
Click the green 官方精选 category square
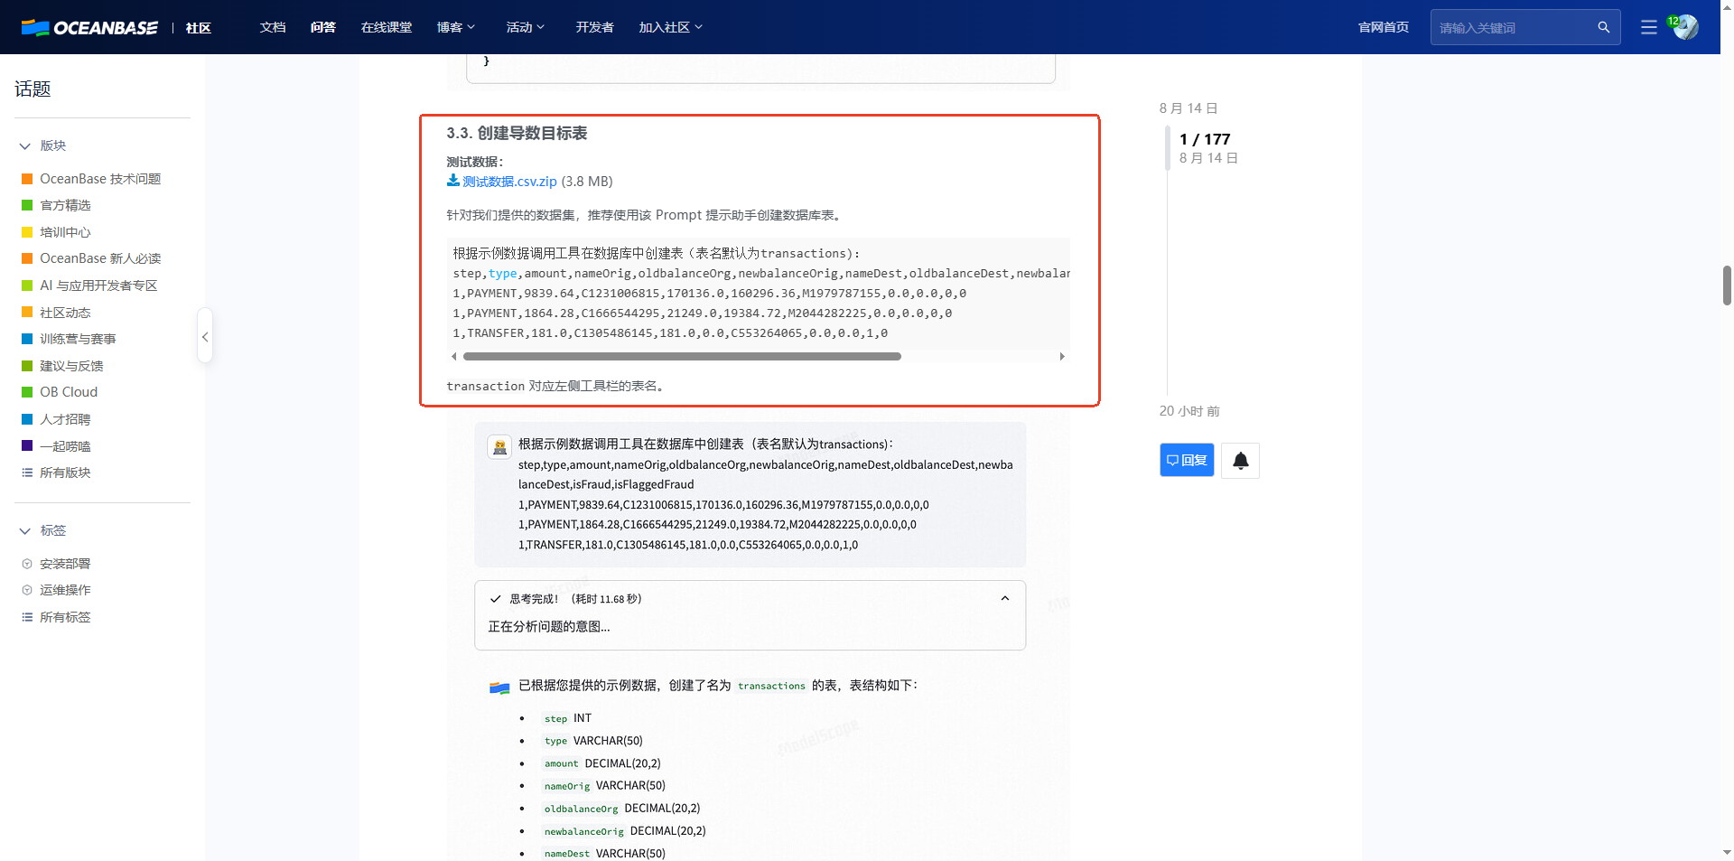tap(27, 205)
